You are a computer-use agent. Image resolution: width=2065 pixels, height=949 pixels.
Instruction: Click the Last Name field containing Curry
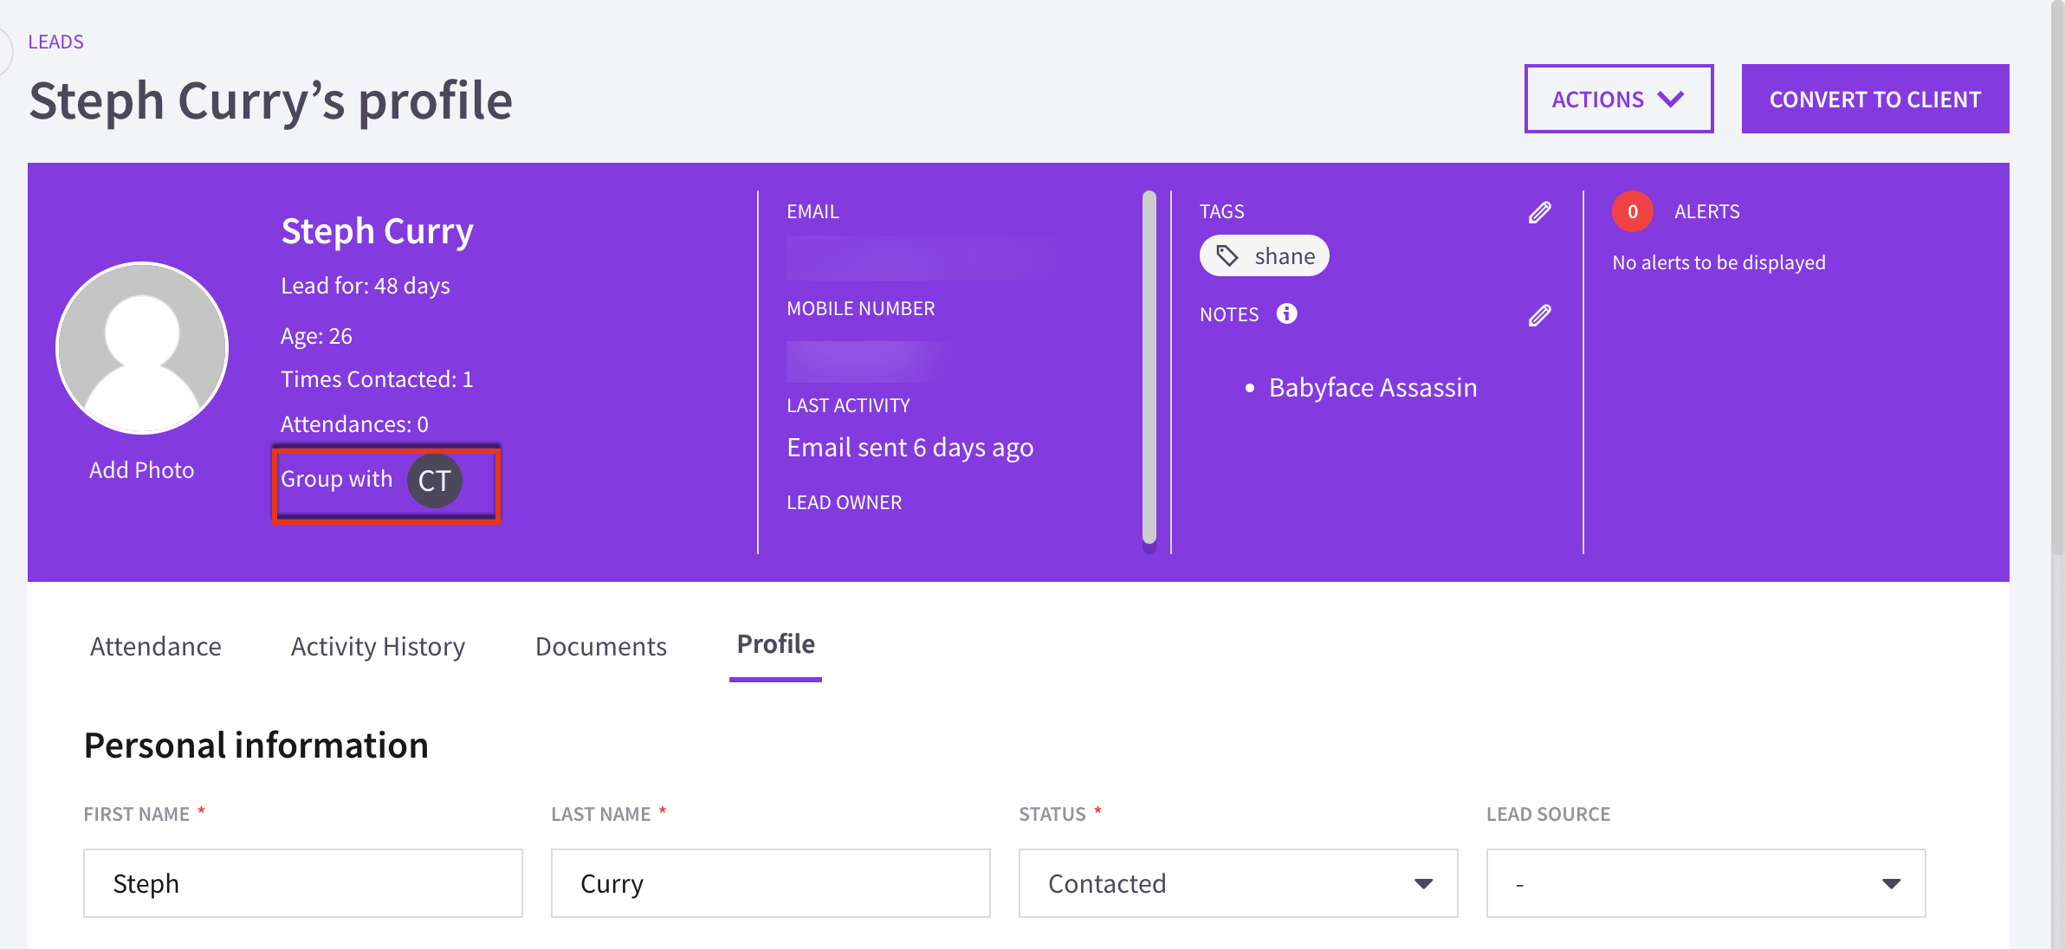770,883
